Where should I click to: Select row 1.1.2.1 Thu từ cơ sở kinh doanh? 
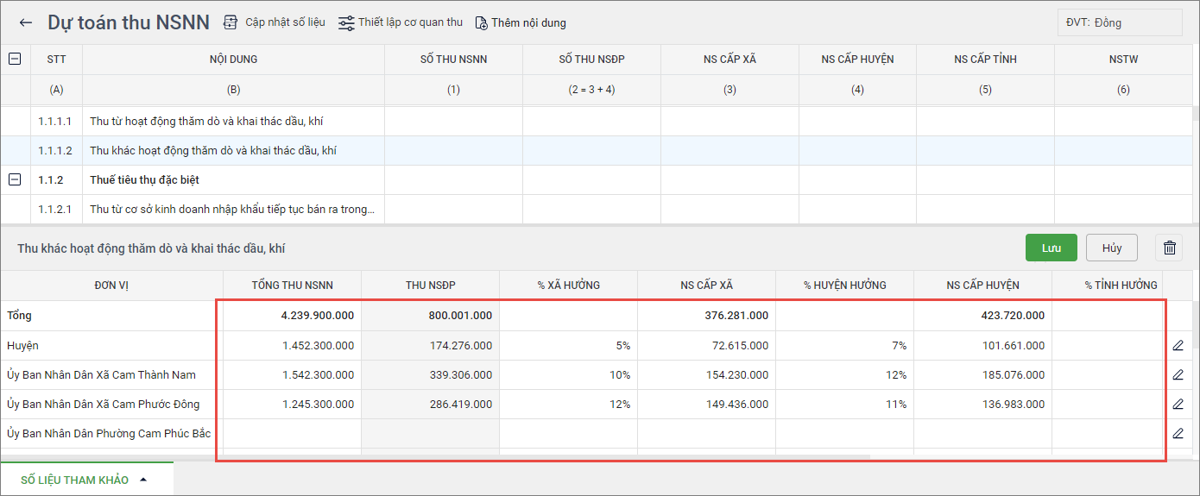[x=233, y=209]
